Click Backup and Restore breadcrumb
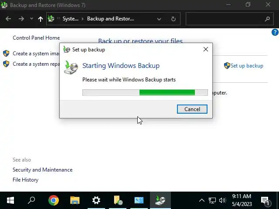 click(x=110, y=19)
